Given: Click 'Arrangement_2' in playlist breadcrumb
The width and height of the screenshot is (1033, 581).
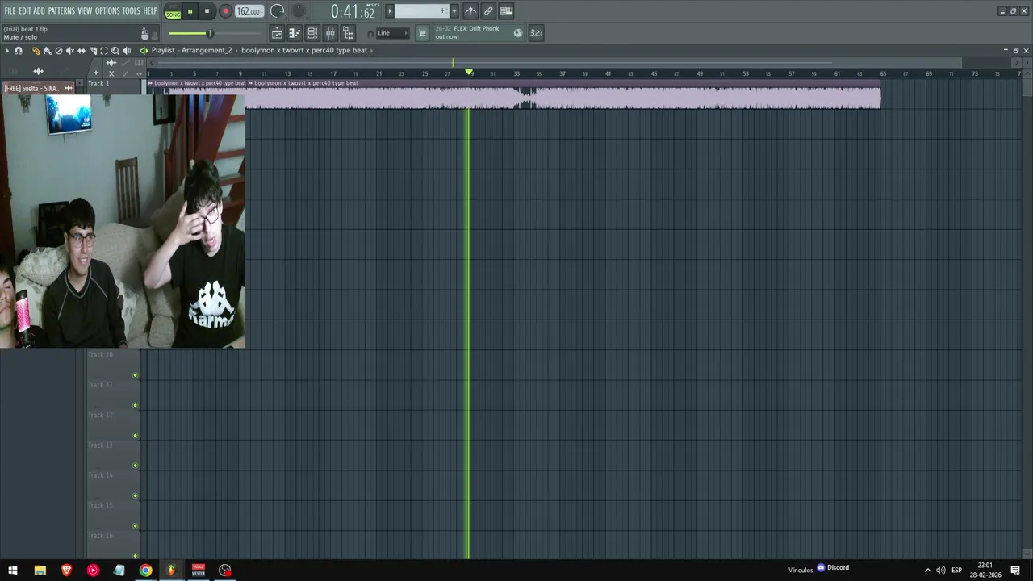Looking at the screenshot, I should 207,50.
